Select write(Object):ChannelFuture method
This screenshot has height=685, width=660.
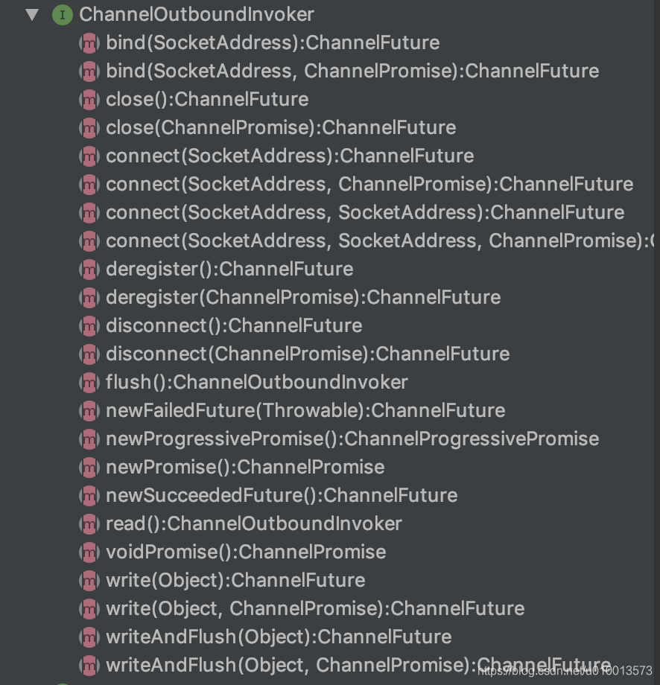[235, 580]
